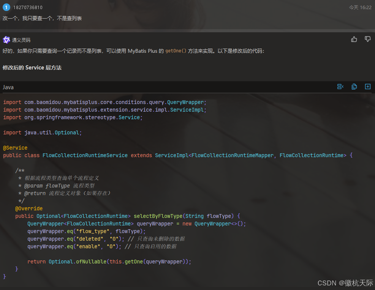
Task: Click the insert code icon in Java header
Action: [x=340, y=87]
